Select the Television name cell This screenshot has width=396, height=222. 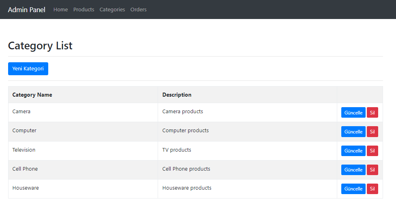[x=24, y=150]
